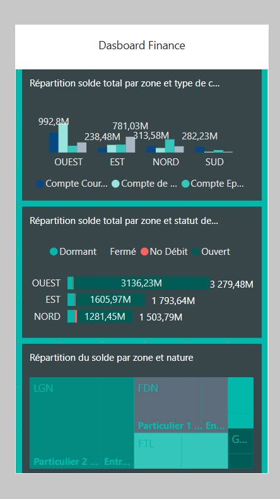The height and width of the screenshot is (499, 280).
Task: Select the EST 1605,97M bar segment
Action: 110,300
